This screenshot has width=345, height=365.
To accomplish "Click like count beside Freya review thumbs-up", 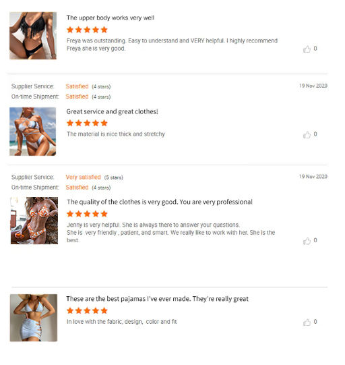I will [x=315, y=49].
